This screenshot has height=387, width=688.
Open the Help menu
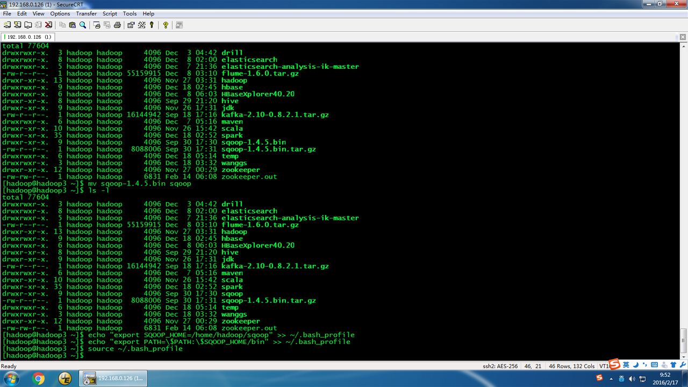coord(149,13)
